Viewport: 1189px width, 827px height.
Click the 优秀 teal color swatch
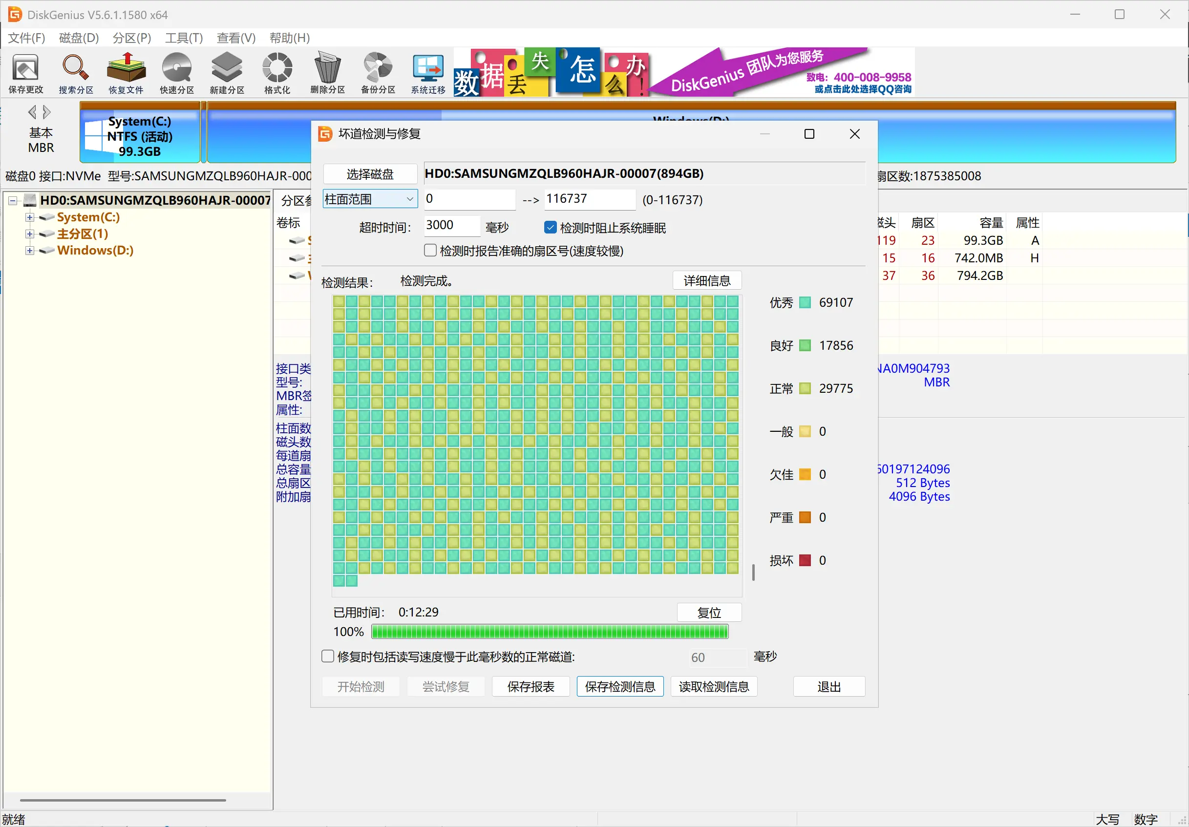pyautogui.click(x=805, y=302)
